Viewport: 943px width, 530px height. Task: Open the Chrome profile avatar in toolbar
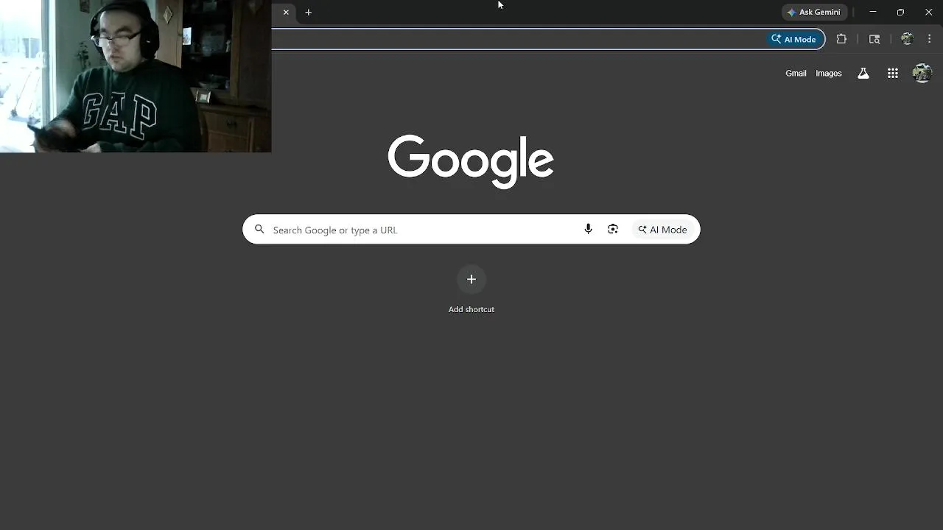(x=907, y=39)
